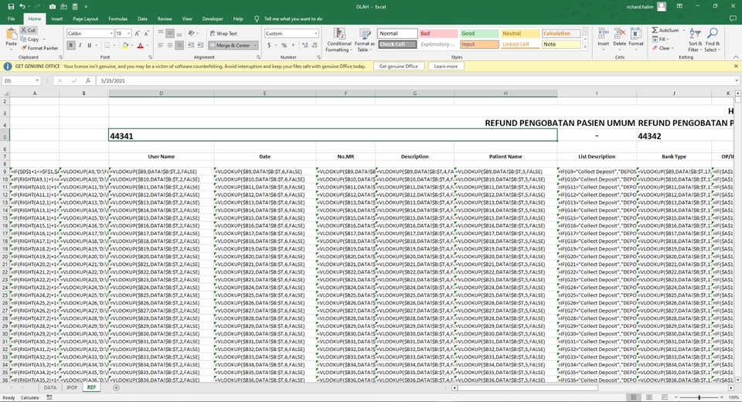742x402 pixels.
Task: Apply the Check Cell style
Action: pyautogui.click(x=397, y=45)
